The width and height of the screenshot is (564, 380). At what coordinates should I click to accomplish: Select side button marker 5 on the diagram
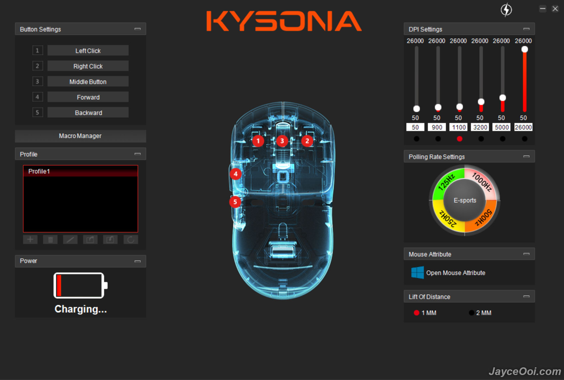(x=235, y=202)
